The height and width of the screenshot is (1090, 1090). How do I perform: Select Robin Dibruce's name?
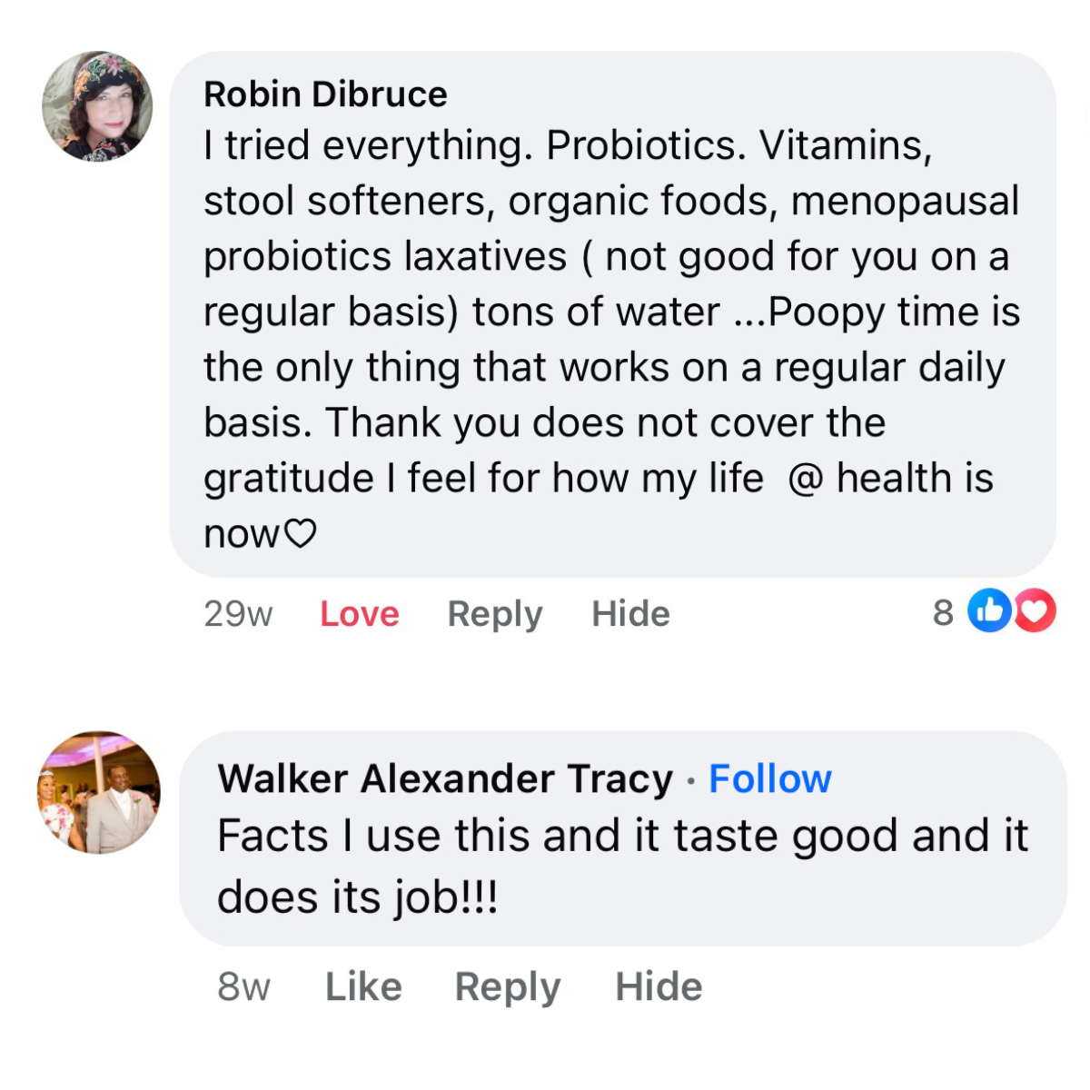click(x=325, y=93)
